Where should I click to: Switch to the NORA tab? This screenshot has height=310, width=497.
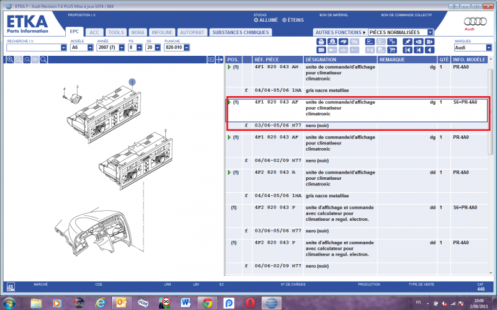coord(137,32)
